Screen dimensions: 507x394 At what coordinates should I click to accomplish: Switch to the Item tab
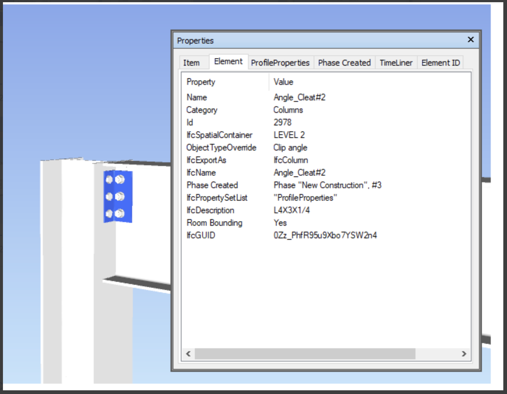click(192, 63)
